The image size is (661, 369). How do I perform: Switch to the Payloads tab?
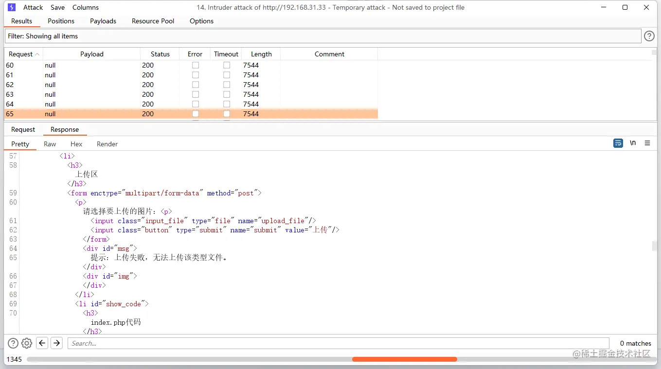103,21
